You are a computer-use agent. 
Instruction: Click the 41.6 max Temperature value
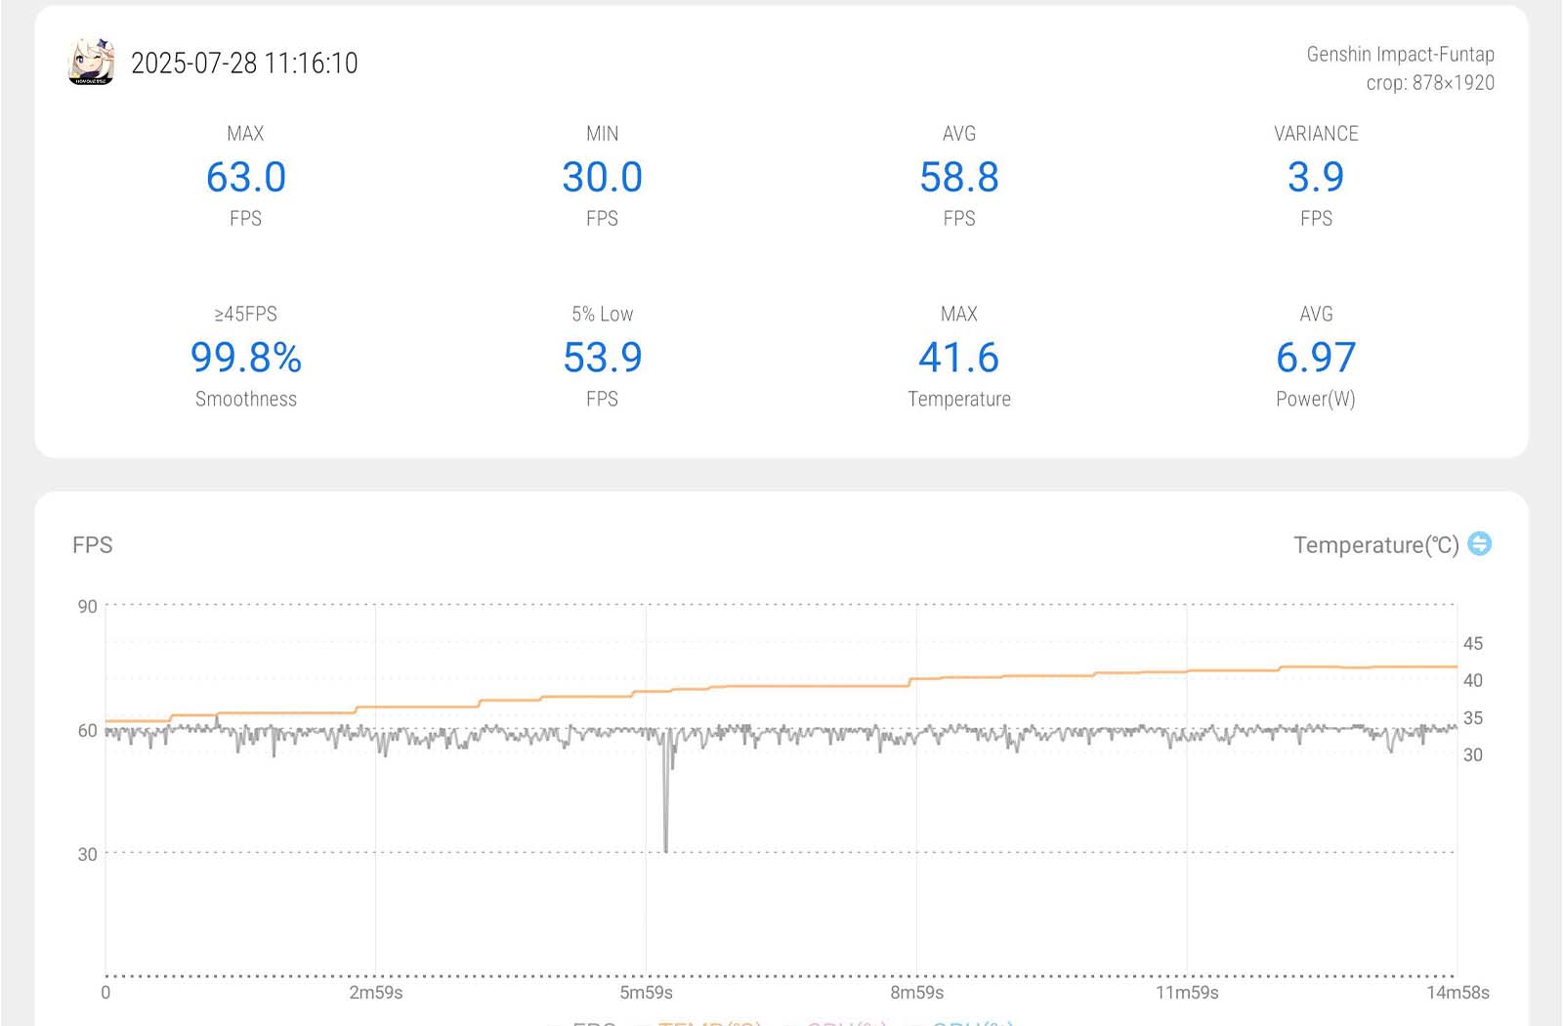tap(958, 358)
